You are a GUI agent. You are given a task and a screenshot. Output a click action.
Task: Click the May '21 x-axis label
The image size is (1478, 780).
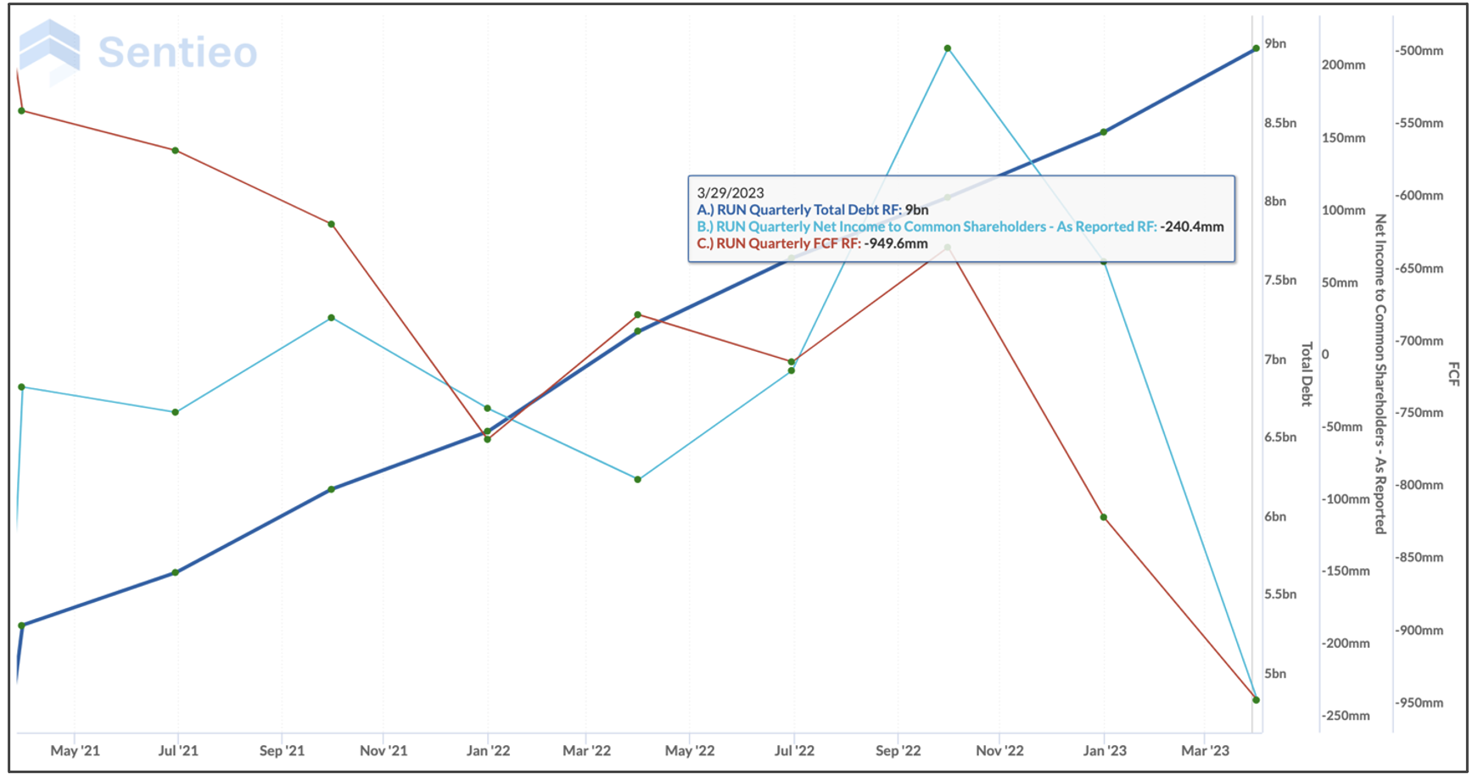[75, 750]
